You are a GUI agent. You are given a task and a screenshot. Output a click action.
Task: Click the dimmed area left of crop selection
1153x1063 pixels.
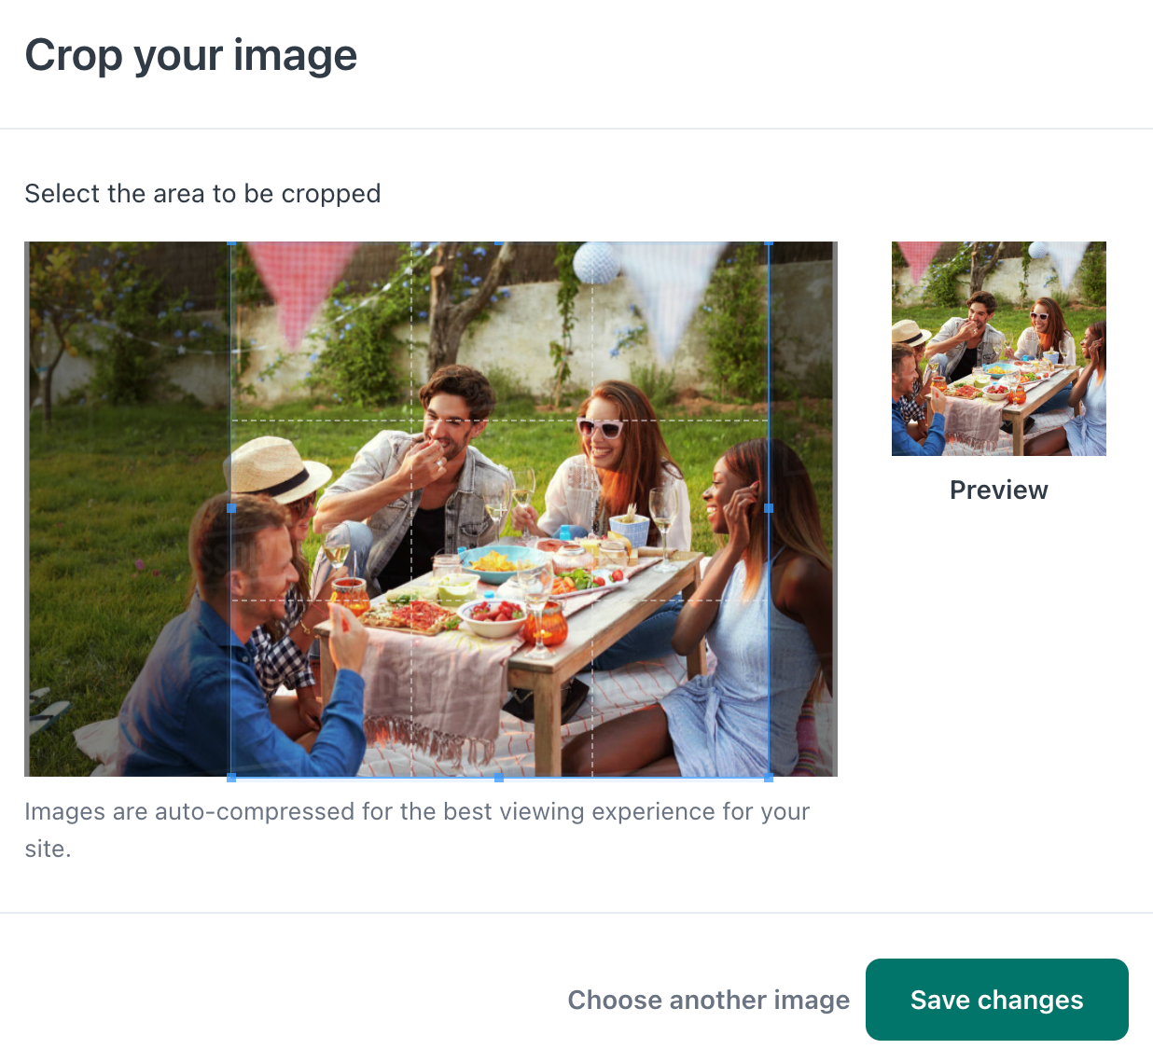pos(128,509)
